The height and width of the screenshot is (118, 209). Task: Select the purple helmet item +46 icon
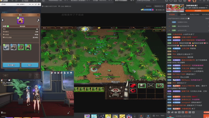[x=21, y=20]
